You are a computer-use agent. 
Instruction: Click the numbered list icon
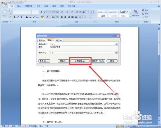pyautogui.click(x=67, y=12)
